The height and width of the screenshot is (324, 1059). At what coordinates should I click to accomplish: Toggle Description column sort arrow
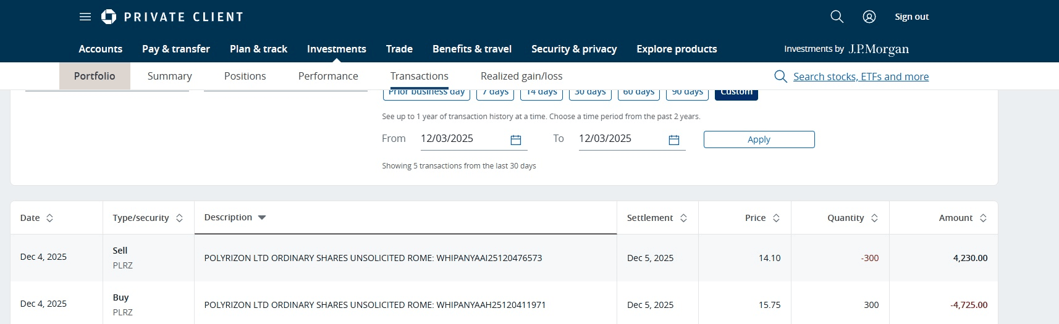pyautogui.click(x=262, y=217)
